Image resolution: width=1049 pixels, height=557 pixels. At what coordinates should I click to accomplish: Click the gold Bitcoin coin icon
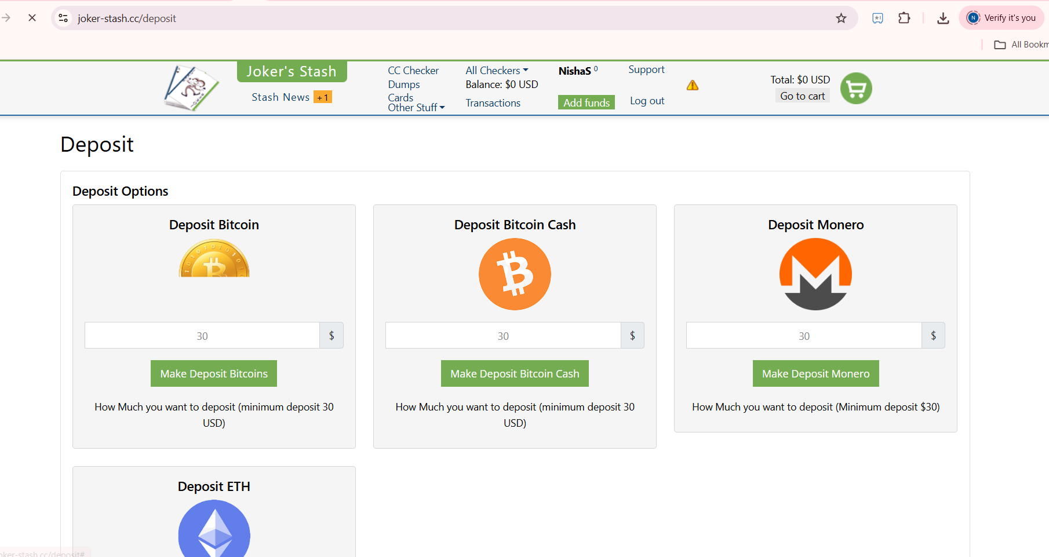[x=214, y=258]
